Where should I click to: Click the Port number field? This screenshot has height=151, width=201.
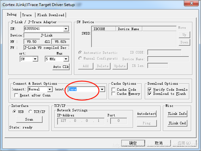click(x=119, y=121)
